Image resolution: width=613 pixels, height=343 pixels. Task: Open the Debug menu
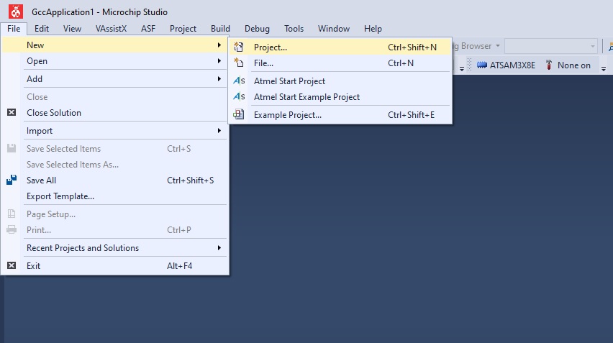[257, 29]
